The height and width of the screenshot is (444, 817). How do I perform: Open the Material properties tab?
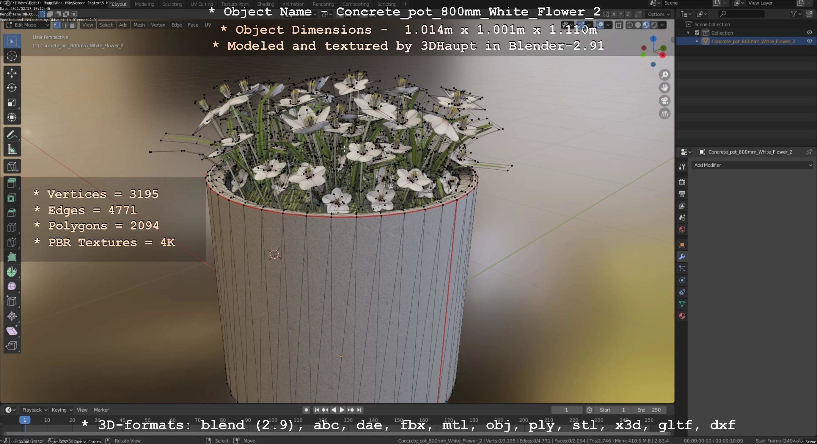click(x=682, y=316)
